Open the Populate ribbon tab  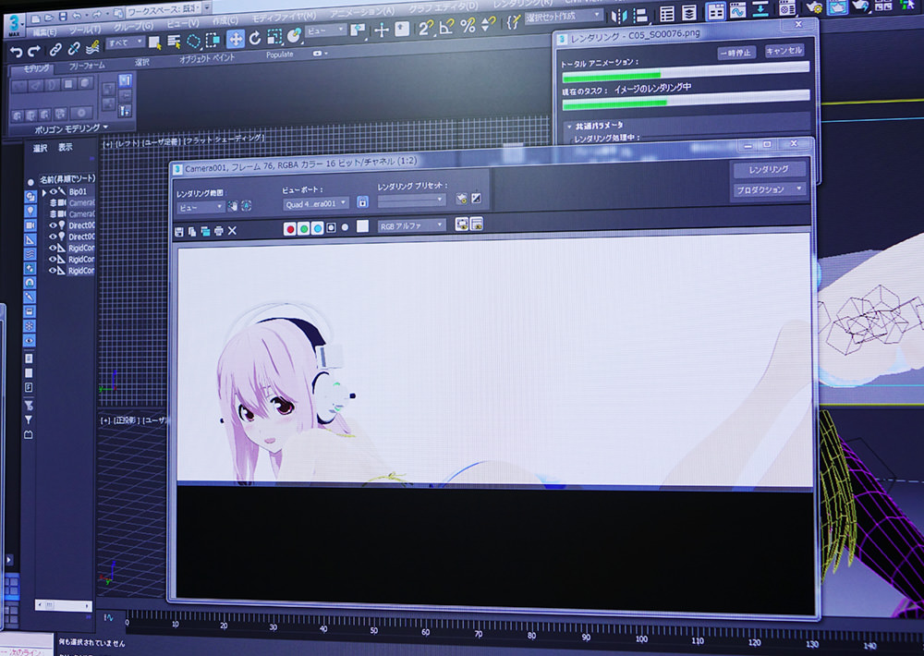coord(279,55)
